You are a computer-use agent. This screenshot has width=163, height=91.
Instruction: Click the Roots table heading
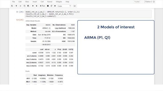tap(28, 71)
